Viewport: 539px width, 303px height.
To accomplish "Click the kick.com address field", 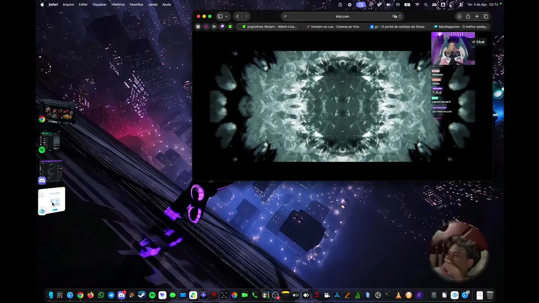I will tap(342, 16).
